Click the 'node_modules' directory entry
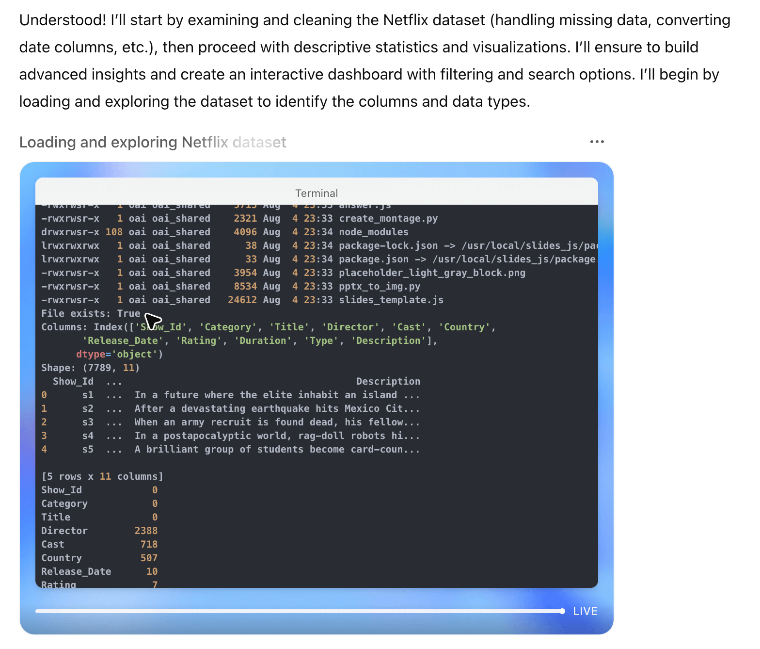This screenshot has height=649, width=760. tap(374, 232)
